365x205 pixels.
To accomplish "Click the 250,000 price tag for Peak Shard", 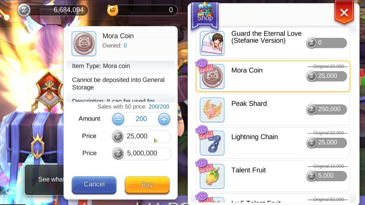I will pos(327,109).
